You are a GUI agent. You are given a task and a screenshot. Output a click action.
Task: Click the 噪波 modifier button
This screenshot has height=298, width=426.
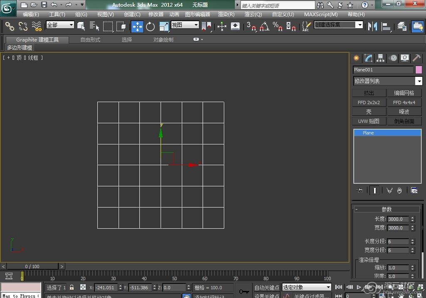(404, 112)
